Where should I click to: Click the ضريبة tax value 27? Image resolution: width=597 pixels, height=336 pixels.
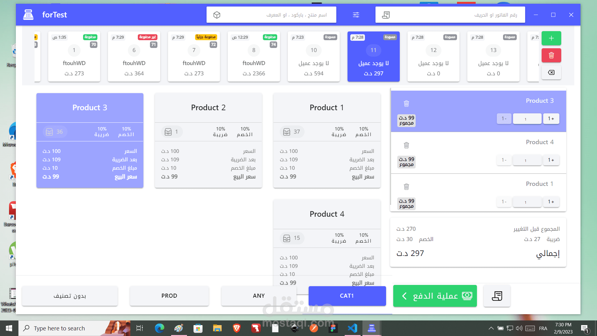[x=532, y=239]
